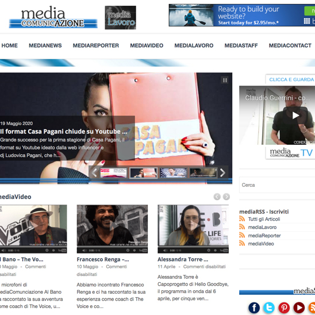Viewport: 315px width, 315px height.
Task: Open mediaLavoro RSS feed icon
Action: coord(242,227)
